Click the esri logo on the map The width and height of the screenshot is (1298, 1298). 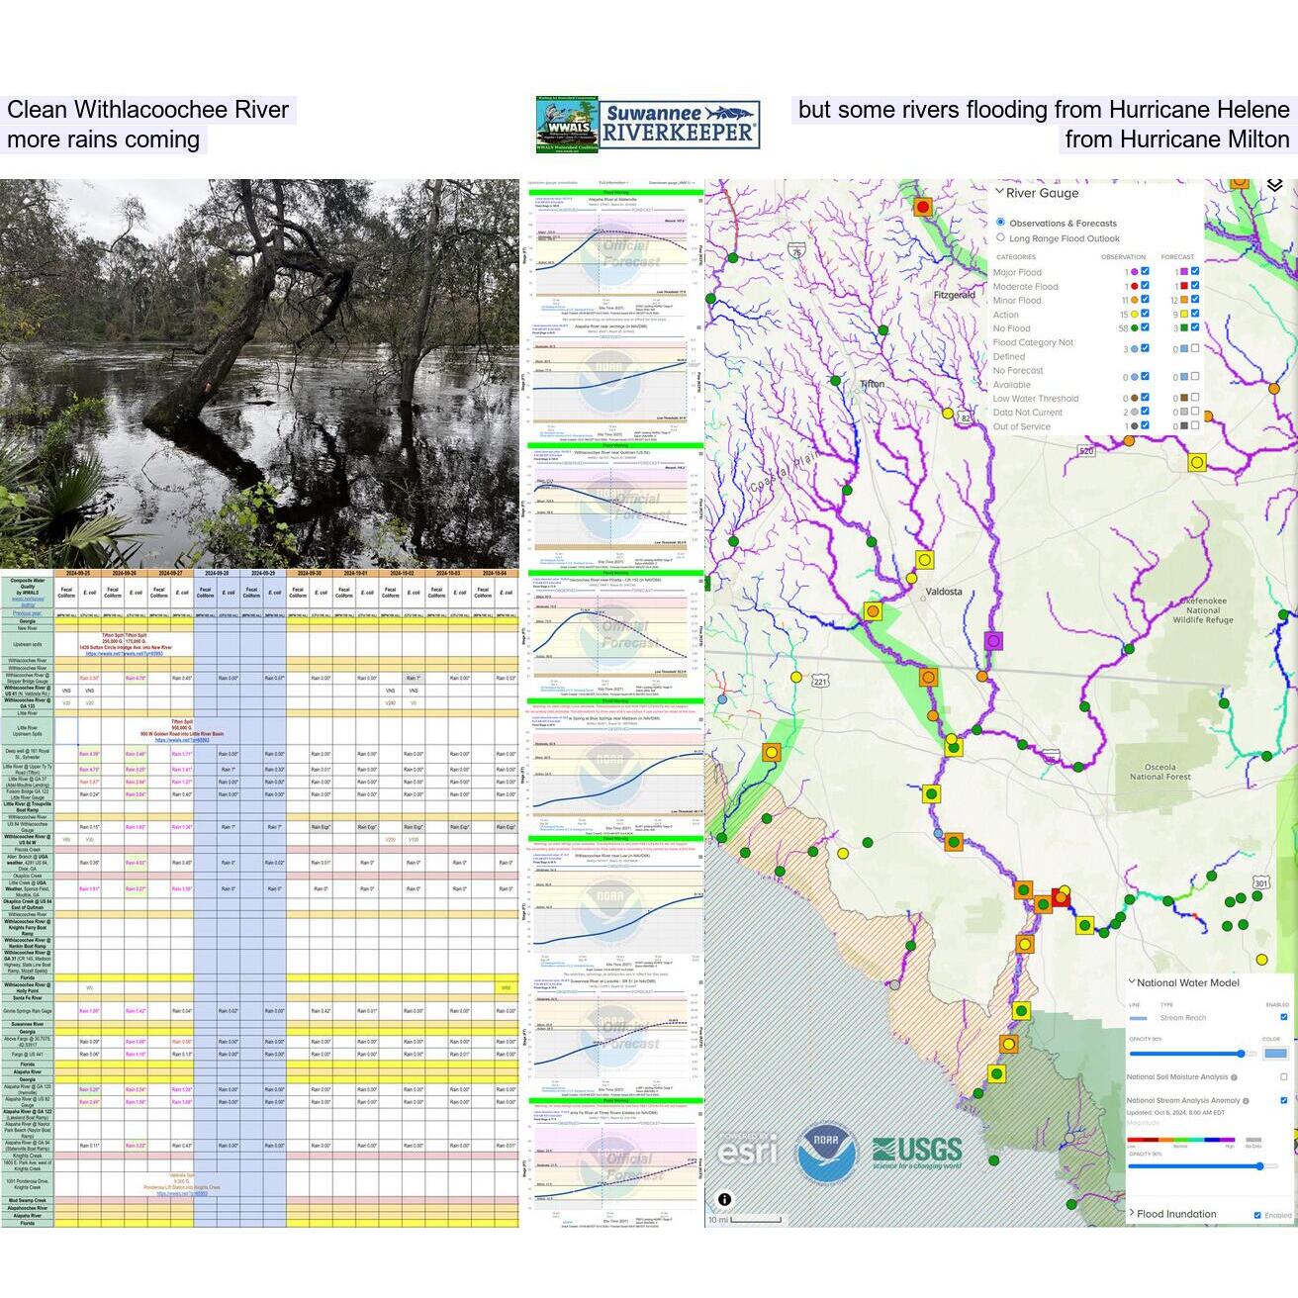(x=748, y=1150)
